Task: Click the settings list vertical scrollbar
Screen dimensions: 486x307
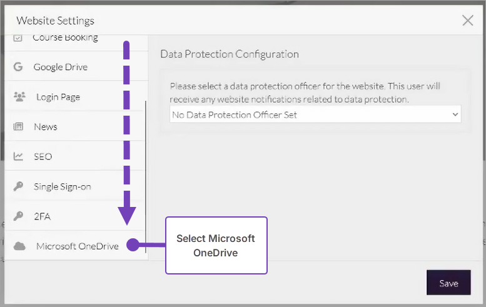Action: 146,175
